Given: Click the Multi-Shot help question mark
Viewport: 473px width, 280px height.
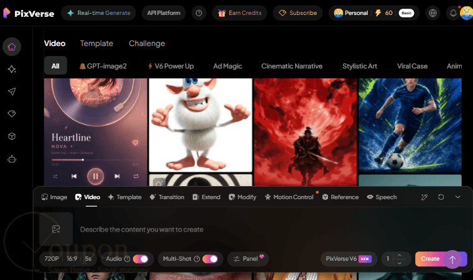Looking at the screenshot, I should tap(197, 259).
